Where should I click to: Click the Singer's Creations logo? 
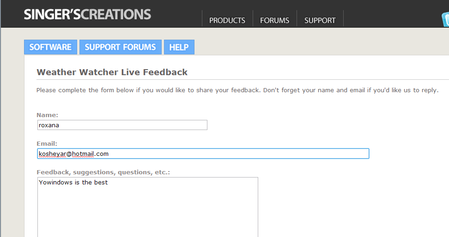[x=87, y=14]
